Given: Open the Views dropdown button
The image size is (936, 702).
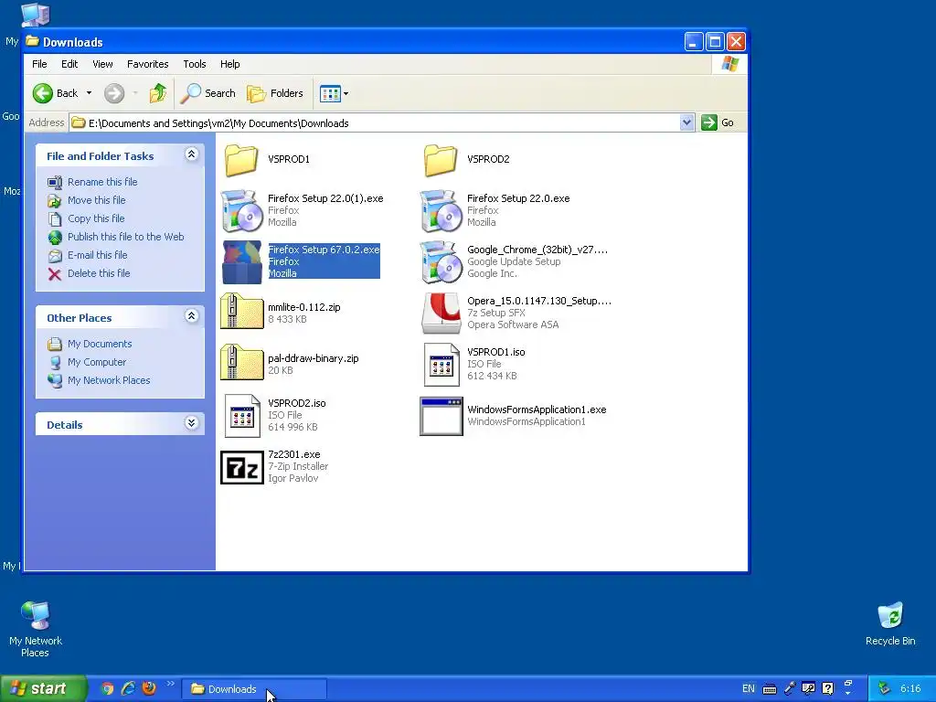Looking at the screenshot, I should pos(335,93).
